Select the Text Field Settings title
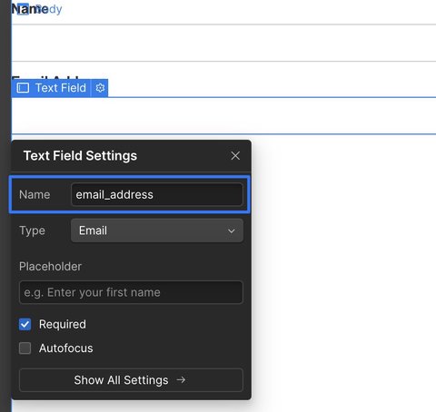The height and width of the screenshot is (412, 436). [x=80, y=156]
